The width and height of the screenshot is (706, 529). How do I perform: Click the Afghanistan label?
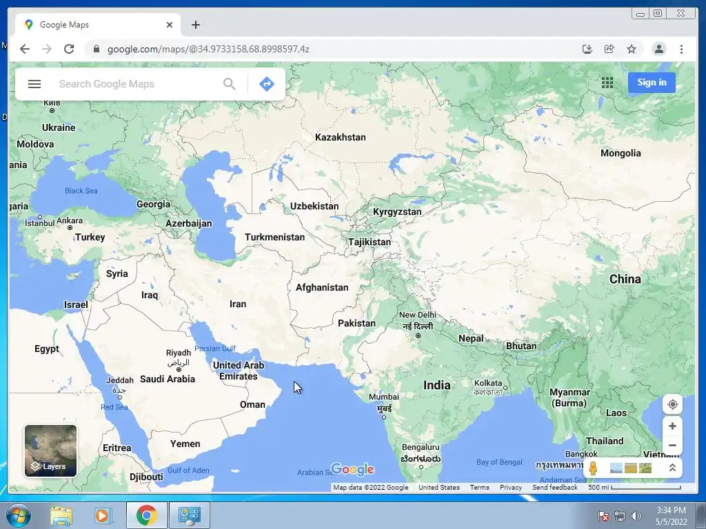[x=322, y=287]
